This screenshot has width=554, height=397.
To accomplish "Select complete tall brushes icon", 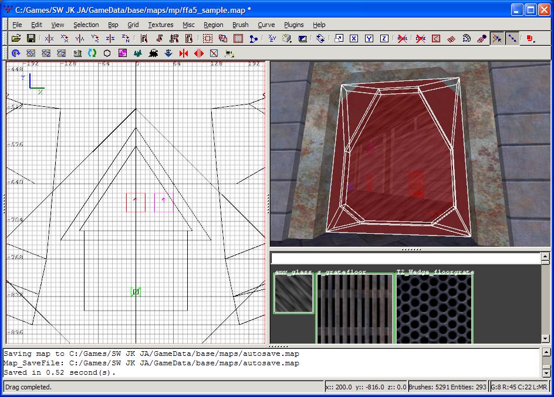I will coord(144,38).
